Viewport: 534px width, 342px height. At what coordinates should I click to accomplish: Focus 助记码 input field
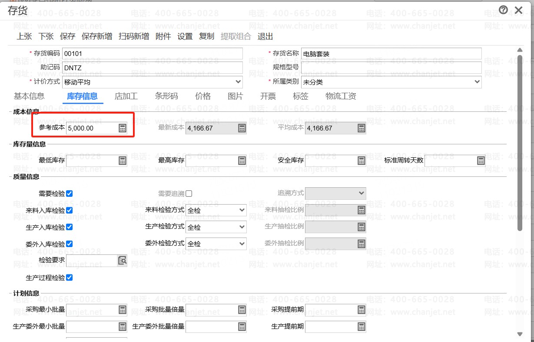pos(153,68)
